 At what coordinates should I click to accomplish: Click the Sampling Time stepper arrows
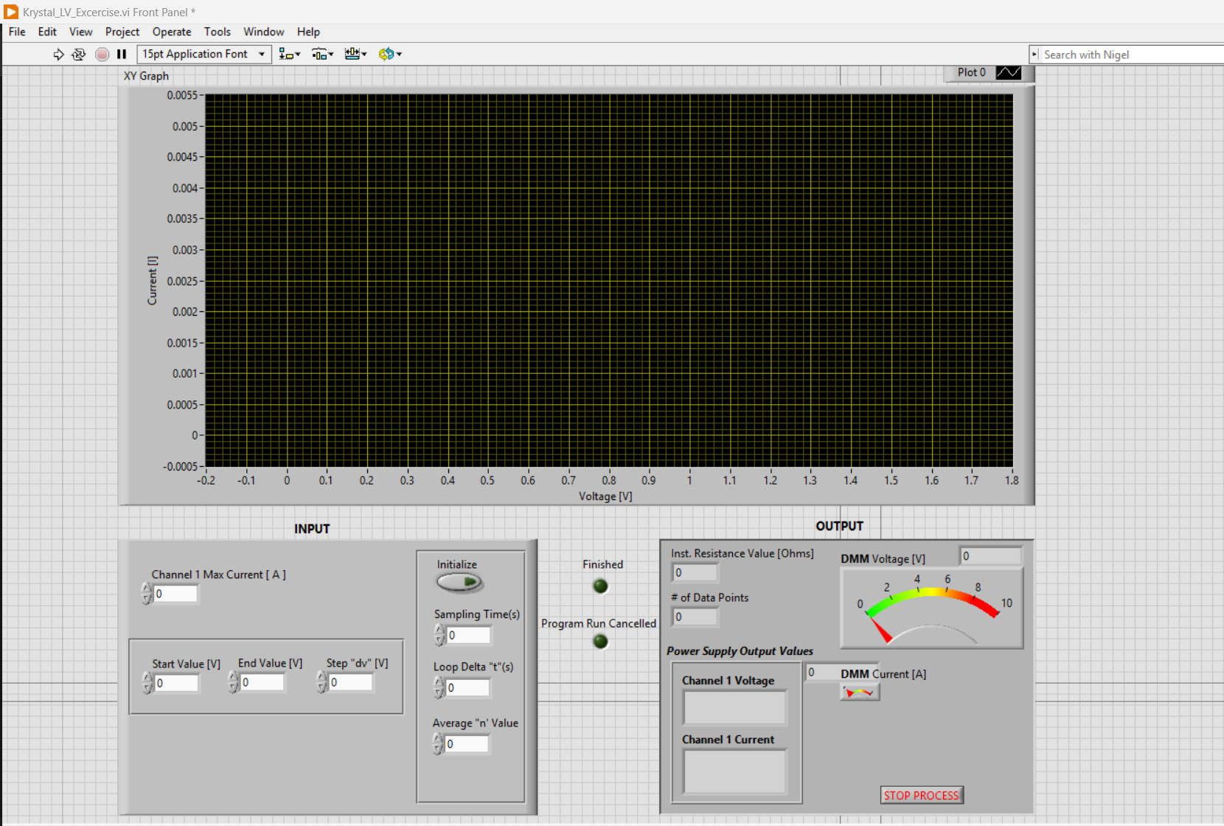(x=439, y=635)
